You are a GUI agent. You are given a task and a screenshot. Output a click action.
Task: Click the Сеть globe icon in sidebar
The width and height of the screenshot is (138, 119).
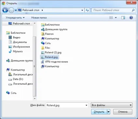coord(8,93)
